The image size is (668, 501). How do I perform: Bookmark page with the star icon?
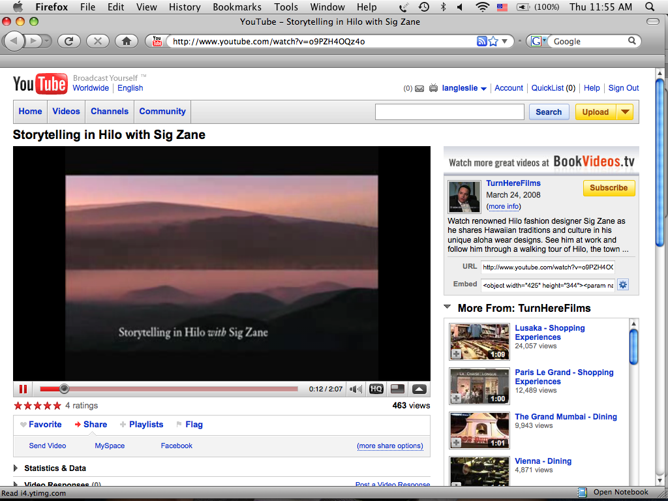493,41
